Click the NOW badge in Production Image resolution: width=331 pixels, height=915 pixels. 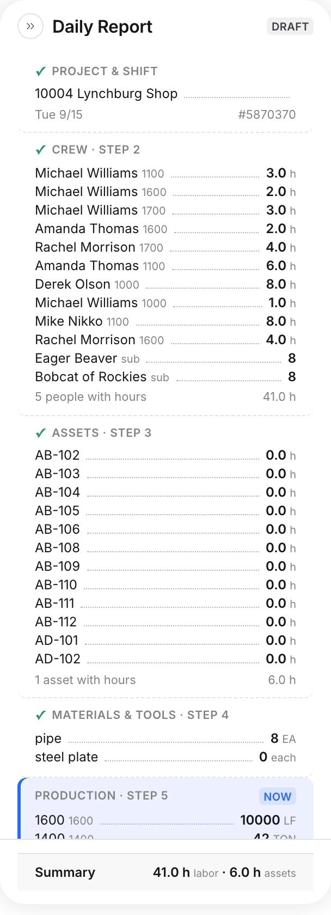pos(278,796)
